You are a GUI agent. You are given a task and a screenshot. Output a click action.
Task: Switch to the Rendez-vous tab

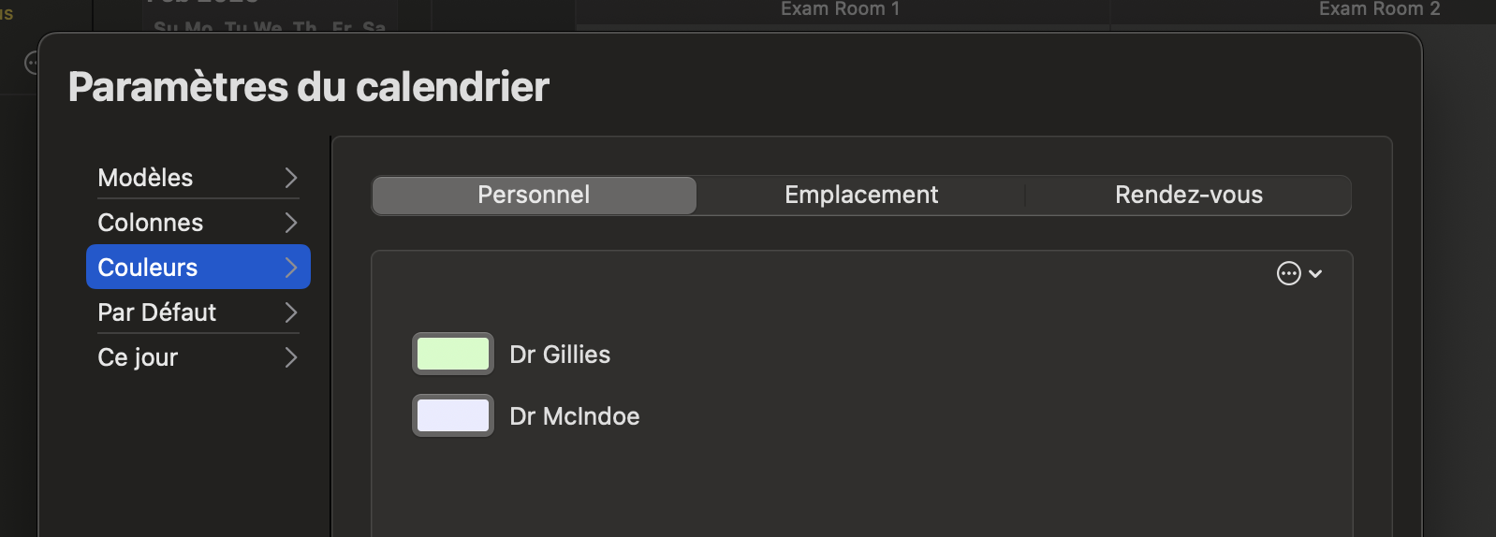click(x=1189, y=195)
